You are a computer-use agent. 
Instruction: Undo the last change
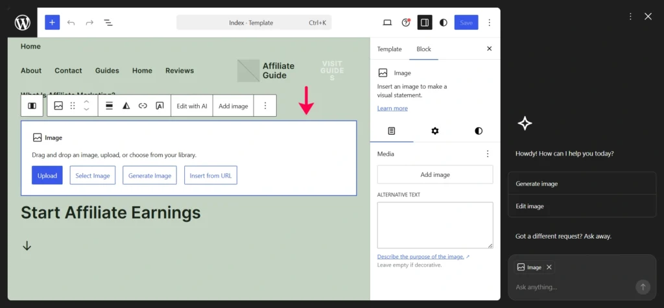pyautogui.click(x=71, y=23)
